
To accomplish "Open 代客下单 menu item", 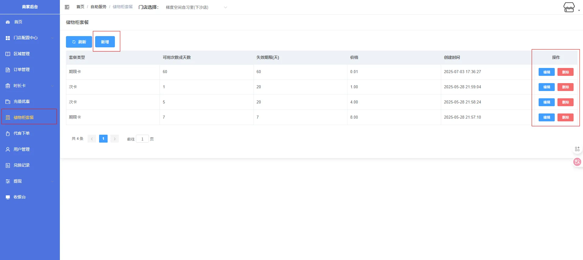I will (x=22, y=133).
